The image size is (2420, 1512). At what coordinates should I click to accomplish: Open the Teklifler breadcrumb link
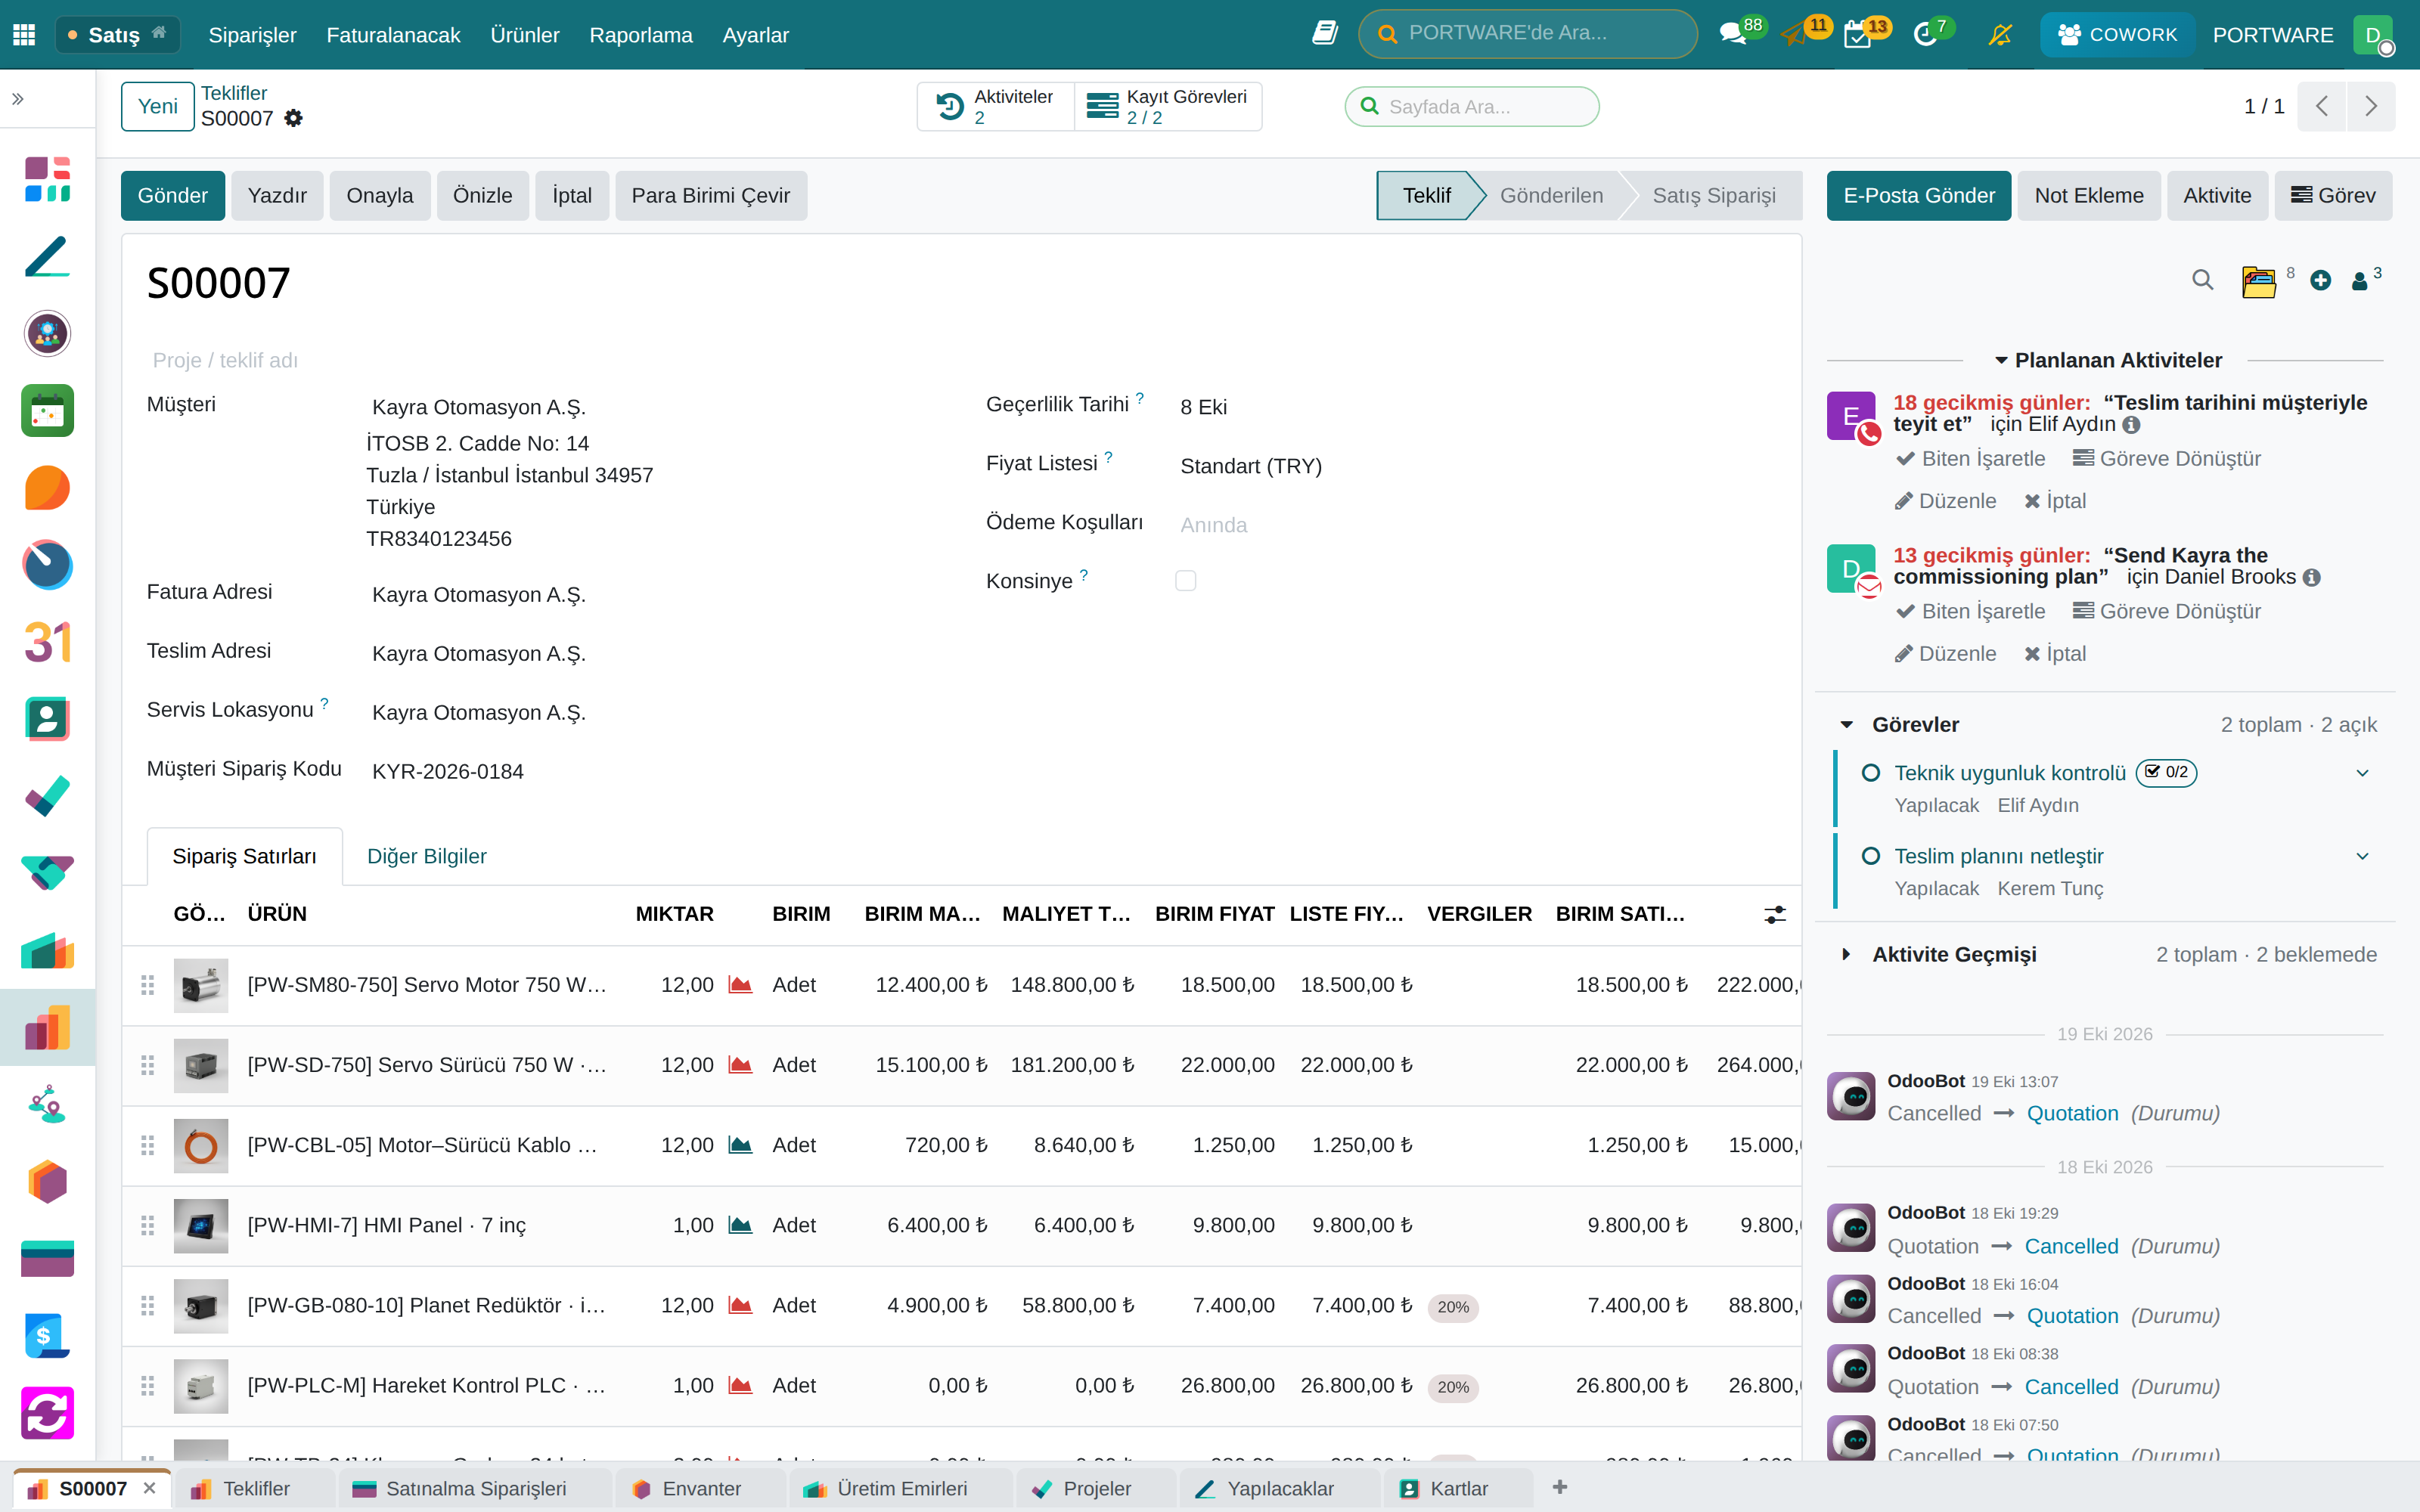pos(234,93)
